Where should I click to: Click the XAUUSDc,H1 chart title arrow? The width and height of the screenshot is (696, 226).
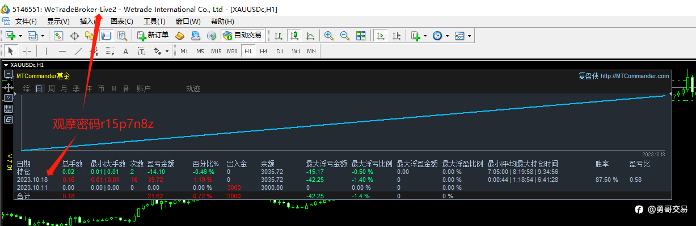click(6, 65)
